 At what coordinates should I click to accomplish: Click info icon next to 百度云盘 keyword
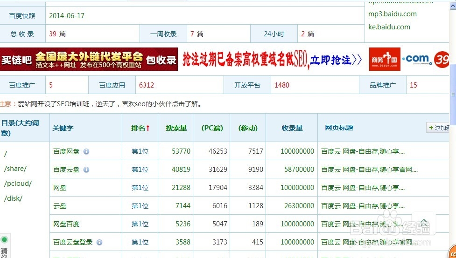(86, 170)
